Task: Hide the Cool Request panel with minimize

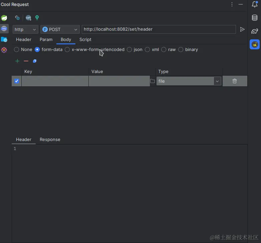Action: click(x=241, y=4)
